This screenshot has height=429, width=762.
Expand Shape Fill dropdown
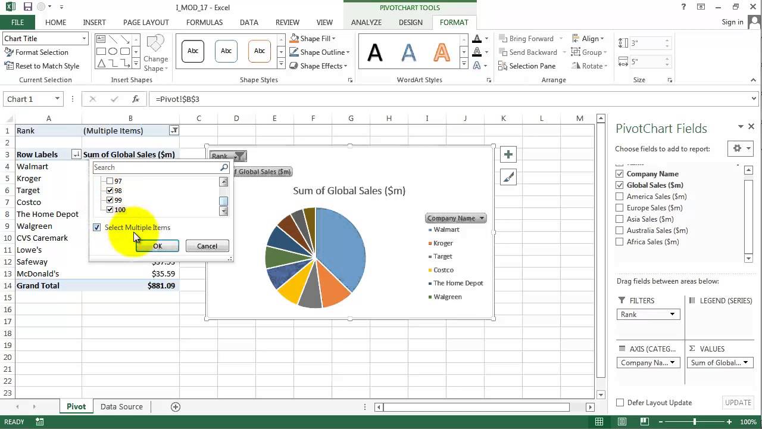coord(333,39)
